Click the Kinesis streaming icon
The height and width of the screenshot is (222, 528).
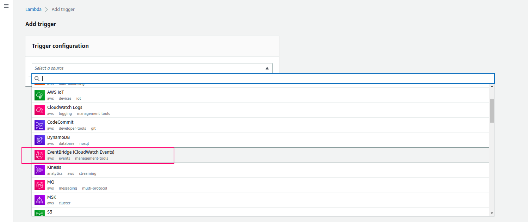point(39,170)
